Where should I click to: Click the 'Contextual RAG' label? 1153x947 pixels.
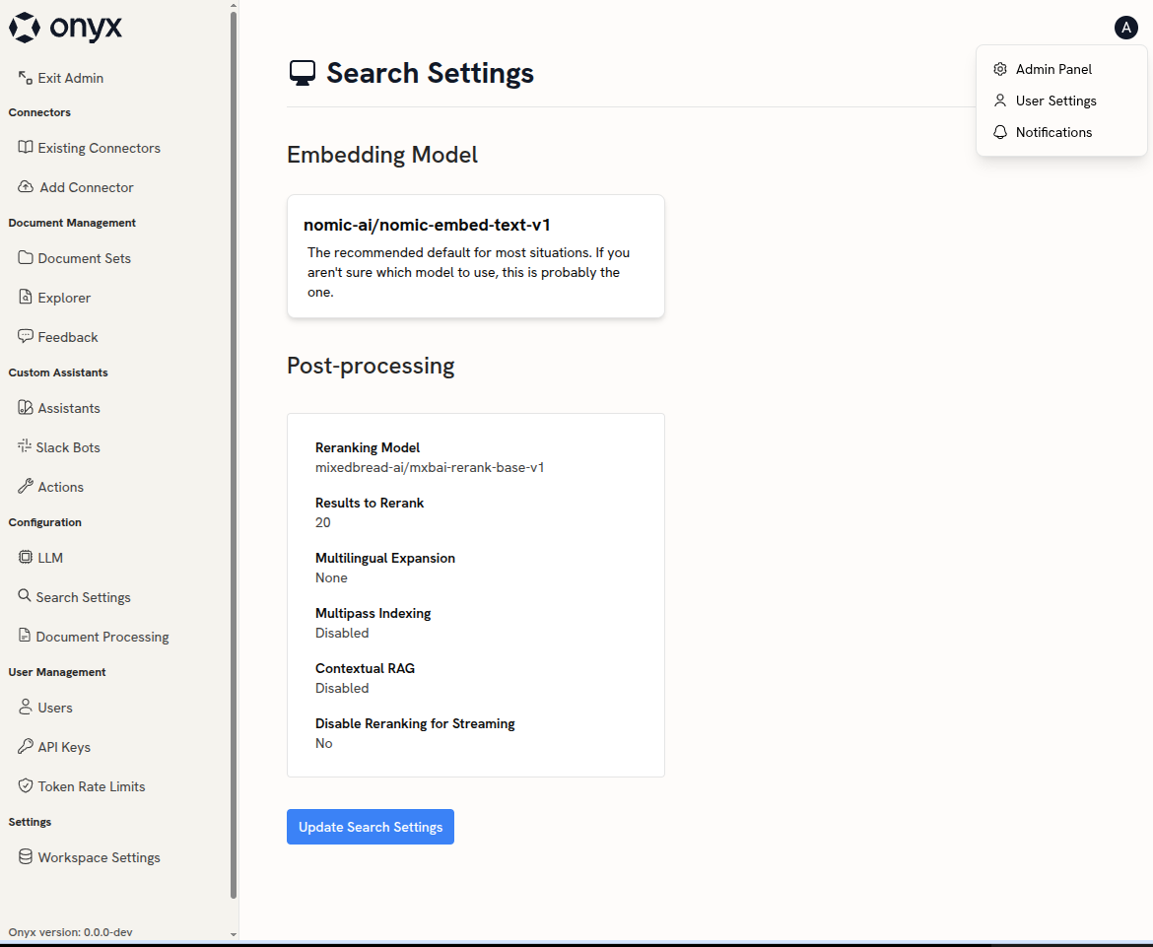[365, 668]
